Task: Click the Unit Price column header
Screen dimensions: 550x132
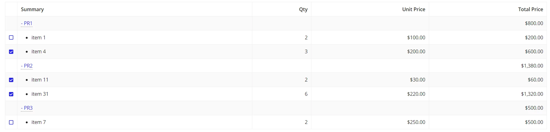Action: point(414,9)
